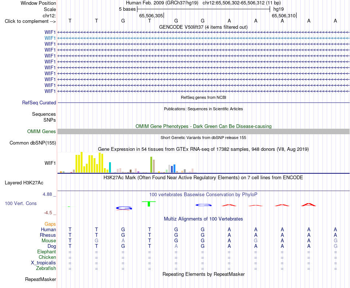This screenshot has height=288, width=350.
Task: Click the faded A in the Dog row
Action: tap(176, 246)
